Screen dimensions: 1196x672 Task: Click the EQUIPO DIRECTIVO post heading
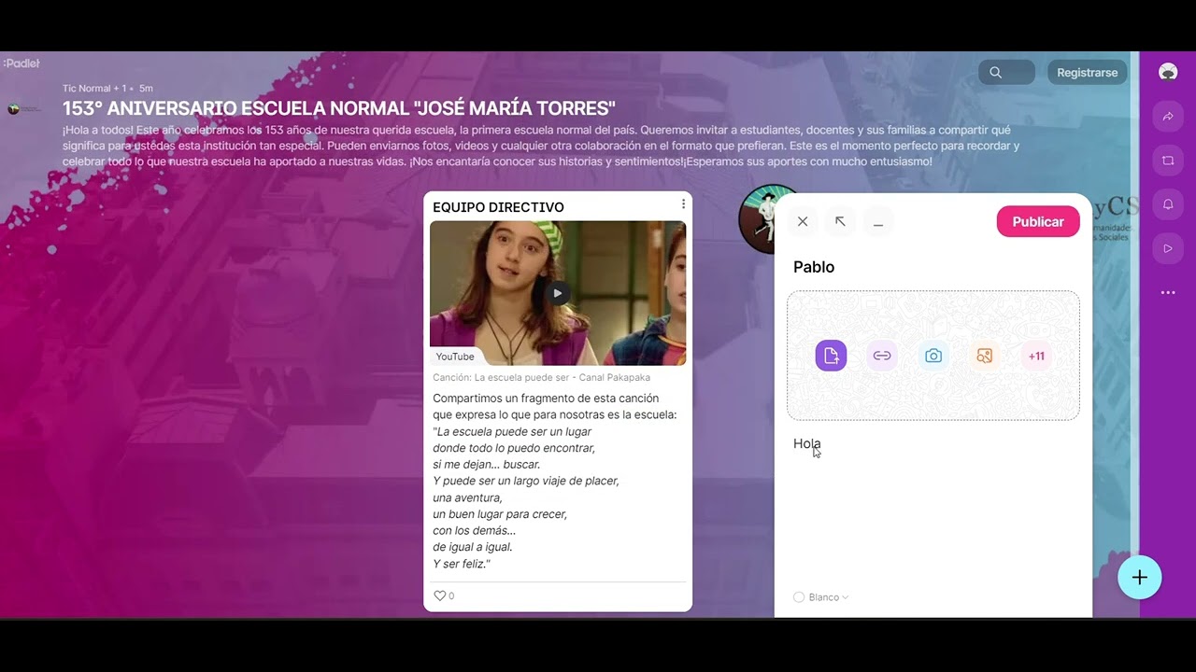[x=498, y=207]
